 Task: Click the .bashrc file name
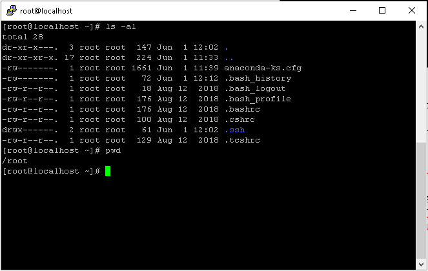(x=242, y=110)
